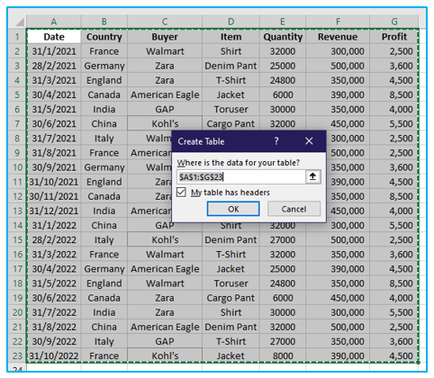Select column A header
Screen dimensions: 434x378
54,22
